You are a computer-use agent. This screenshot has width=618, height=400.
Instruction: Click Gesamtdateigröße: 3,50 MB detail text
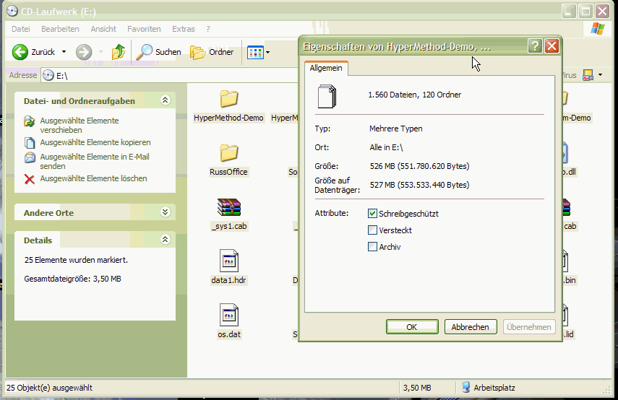click(x=72, y=279)
